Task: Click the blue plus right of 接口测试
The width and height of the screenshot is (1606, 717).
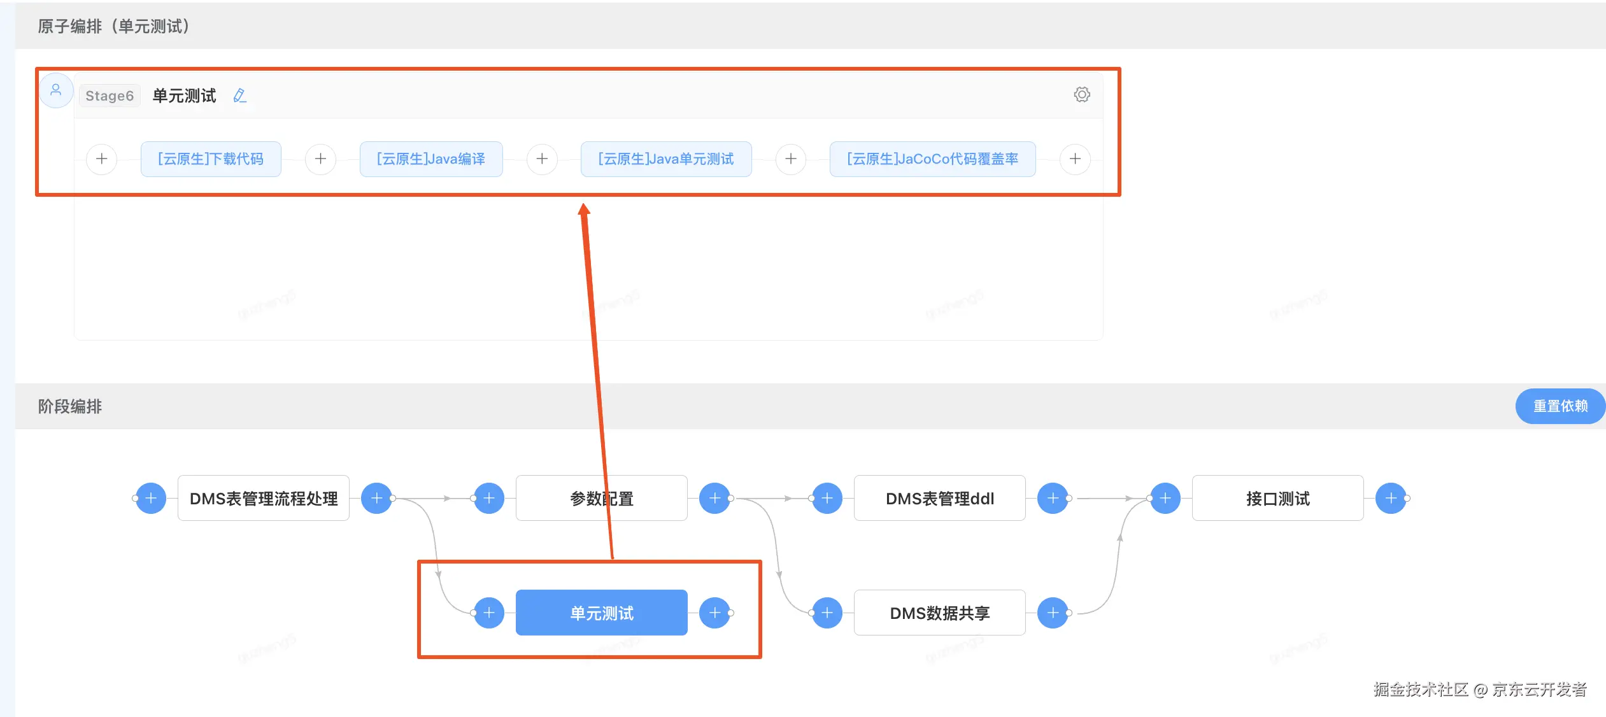Action: 1391,498
